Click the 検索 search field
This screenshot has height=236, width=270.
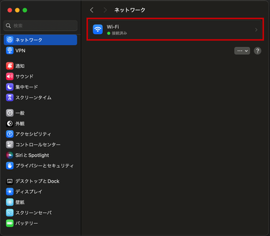(40, 26)
